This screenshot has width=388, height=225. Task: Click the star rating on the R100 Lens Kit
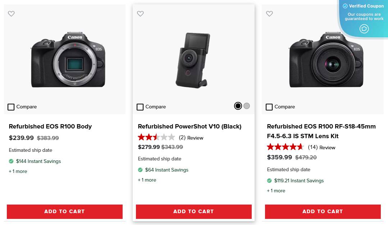click(x=286, y=147)
